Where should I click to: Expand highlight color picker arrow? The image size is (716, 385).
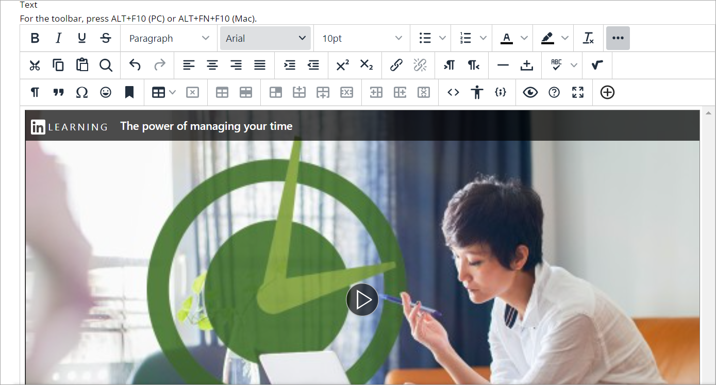point(565,38)
